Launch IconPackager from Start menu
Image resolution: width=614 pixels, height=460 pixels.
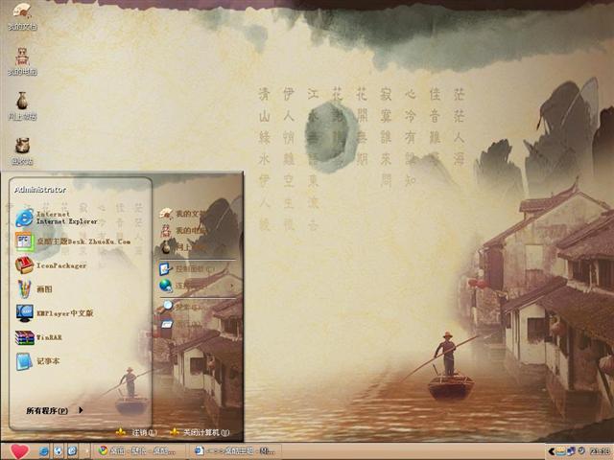[x=51, y=265]
